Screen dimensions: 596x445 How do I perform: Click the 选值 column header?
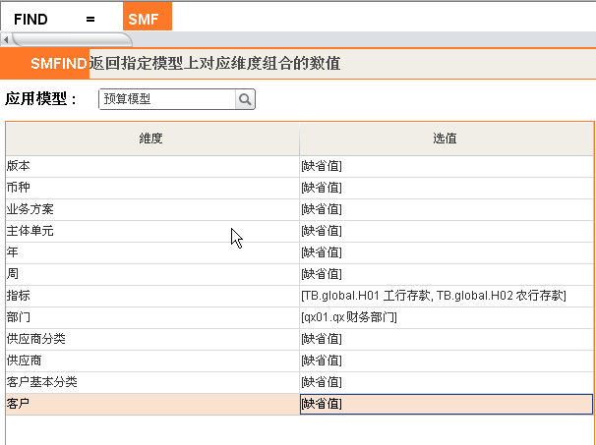point(447,139)
